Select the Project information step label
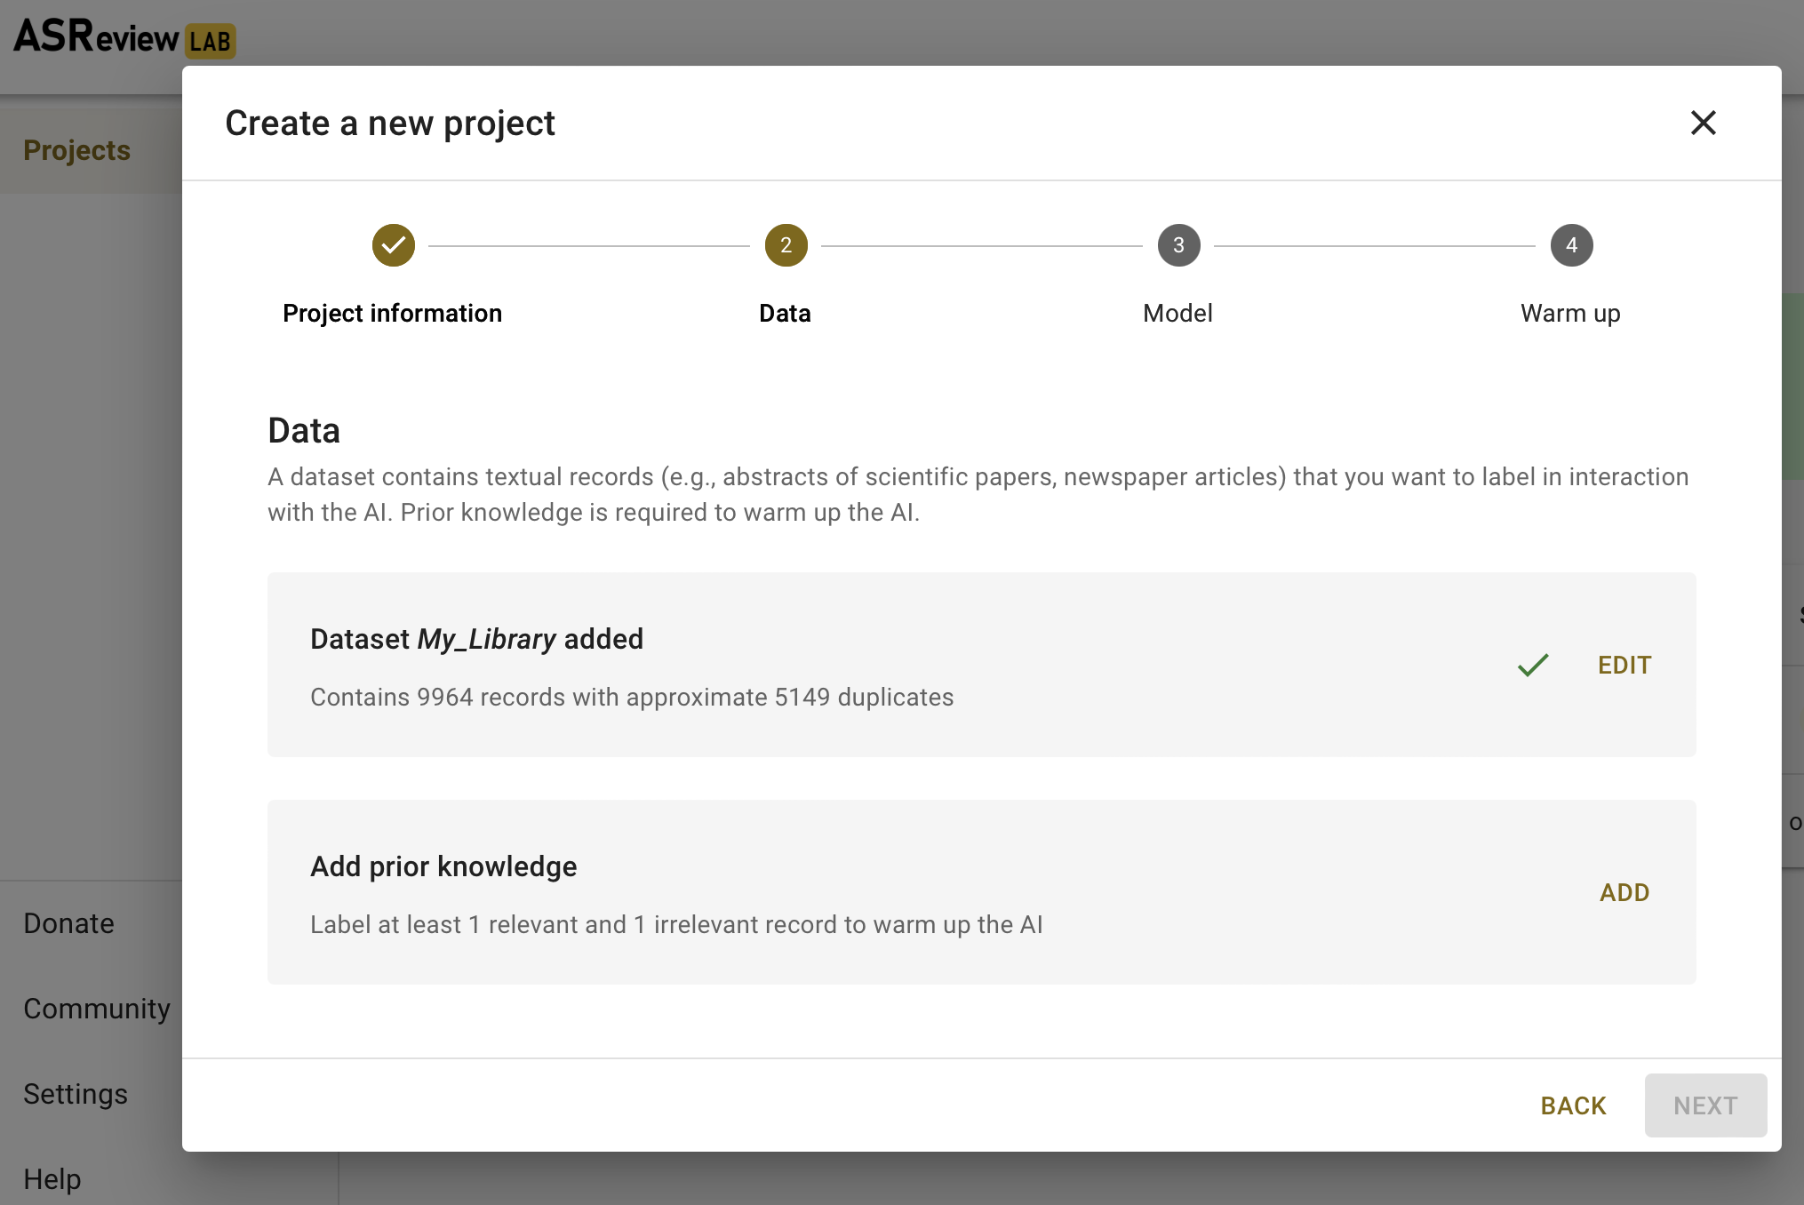Viewport: 1804px width, 1205px height. [392, 313]
